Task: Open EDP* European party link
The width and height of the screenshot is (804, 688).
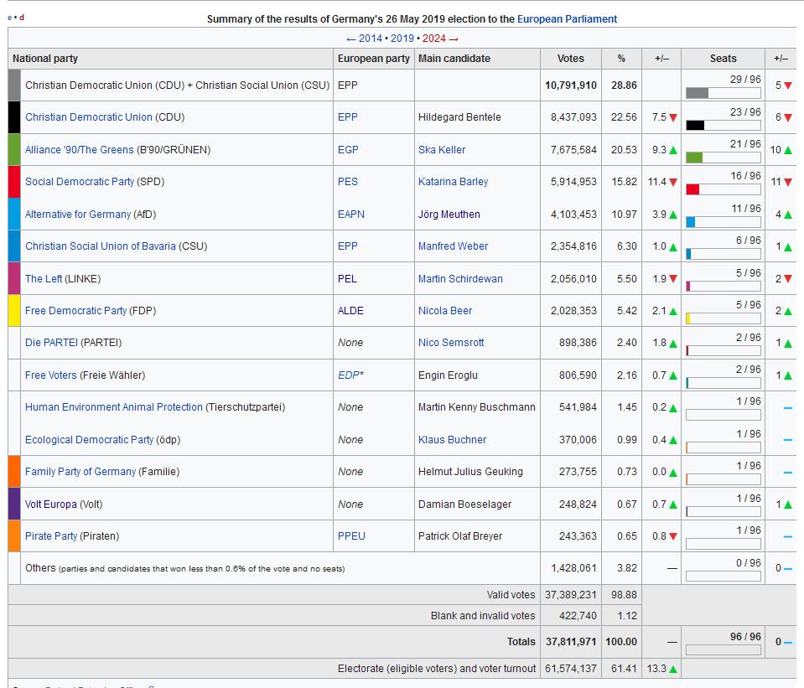Action: pos(350,375)
